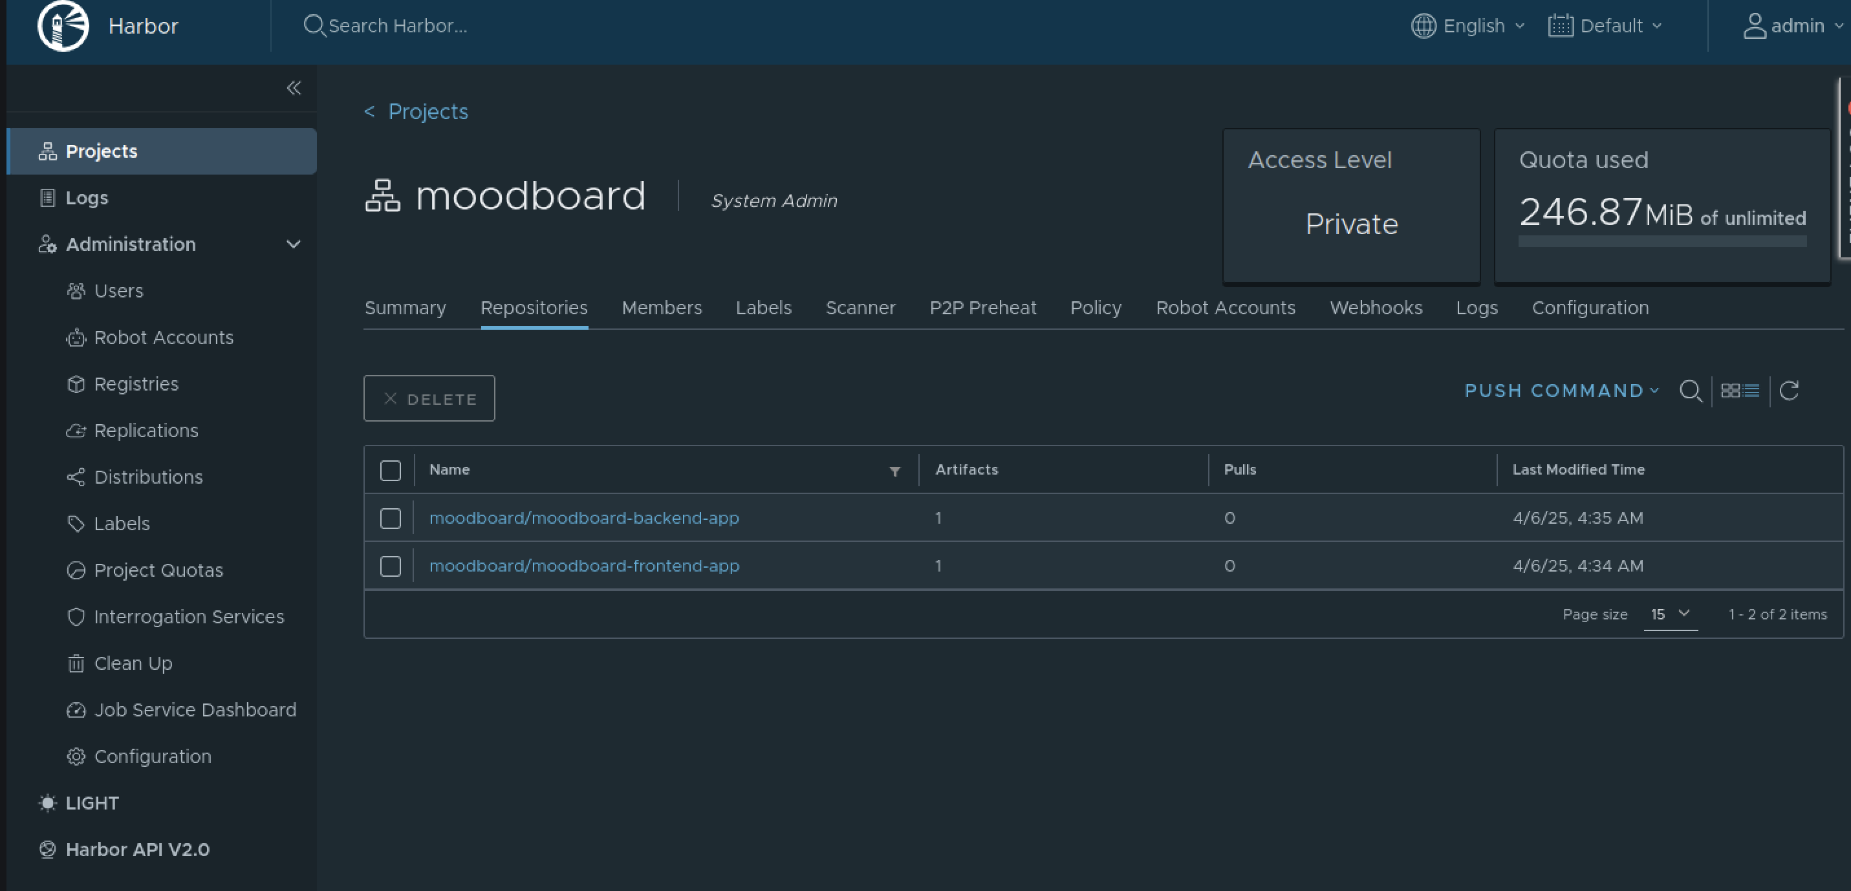Open the Webhooks tab
Viewport: 1851px width, 891px height.
click(1376, 308)
